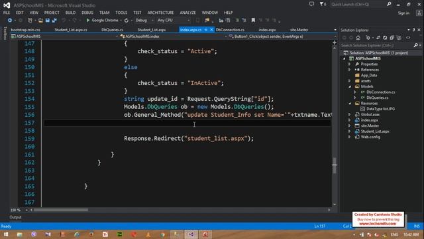The image size is (424, 239).
Task: Click the notifications flag icon
Action: [x=322, y=4]
